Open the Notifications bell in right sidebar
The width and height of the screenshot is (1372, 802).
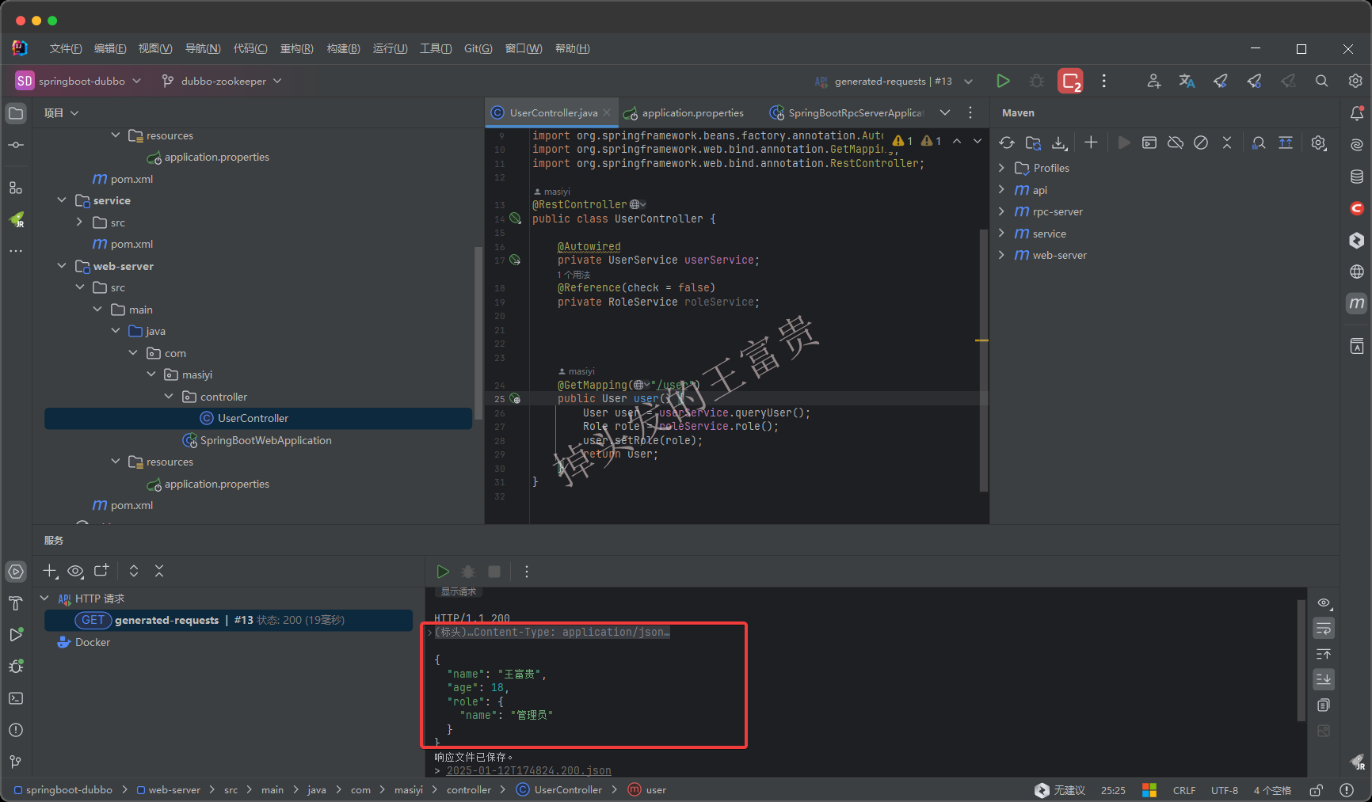1357,113
